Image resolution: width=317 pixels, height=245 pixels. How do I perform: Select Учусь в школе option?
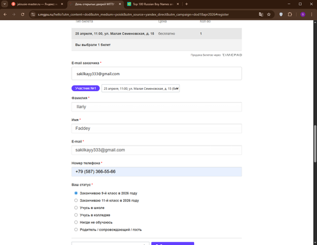[x=76, y=208]
